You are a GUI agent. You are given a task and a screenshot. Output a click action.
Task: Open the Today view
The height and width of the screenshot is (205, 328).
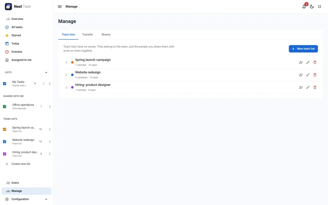pos(27,43)
